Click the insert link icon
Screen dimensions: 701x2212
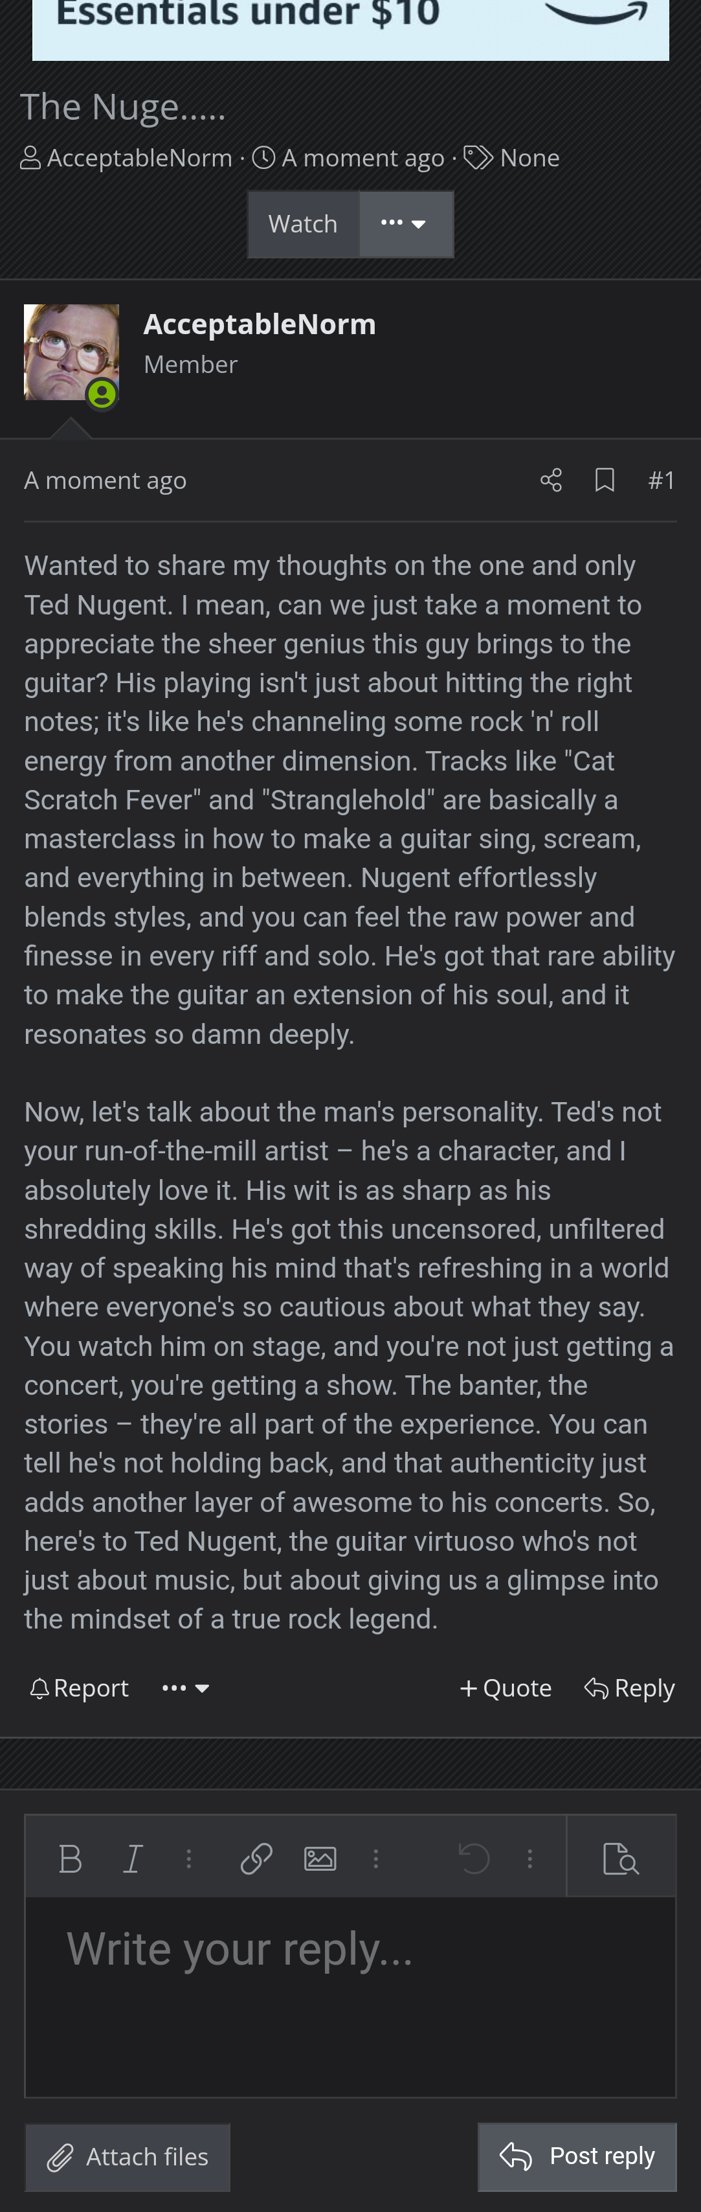pyautogui.click(x=256, y=1859)
